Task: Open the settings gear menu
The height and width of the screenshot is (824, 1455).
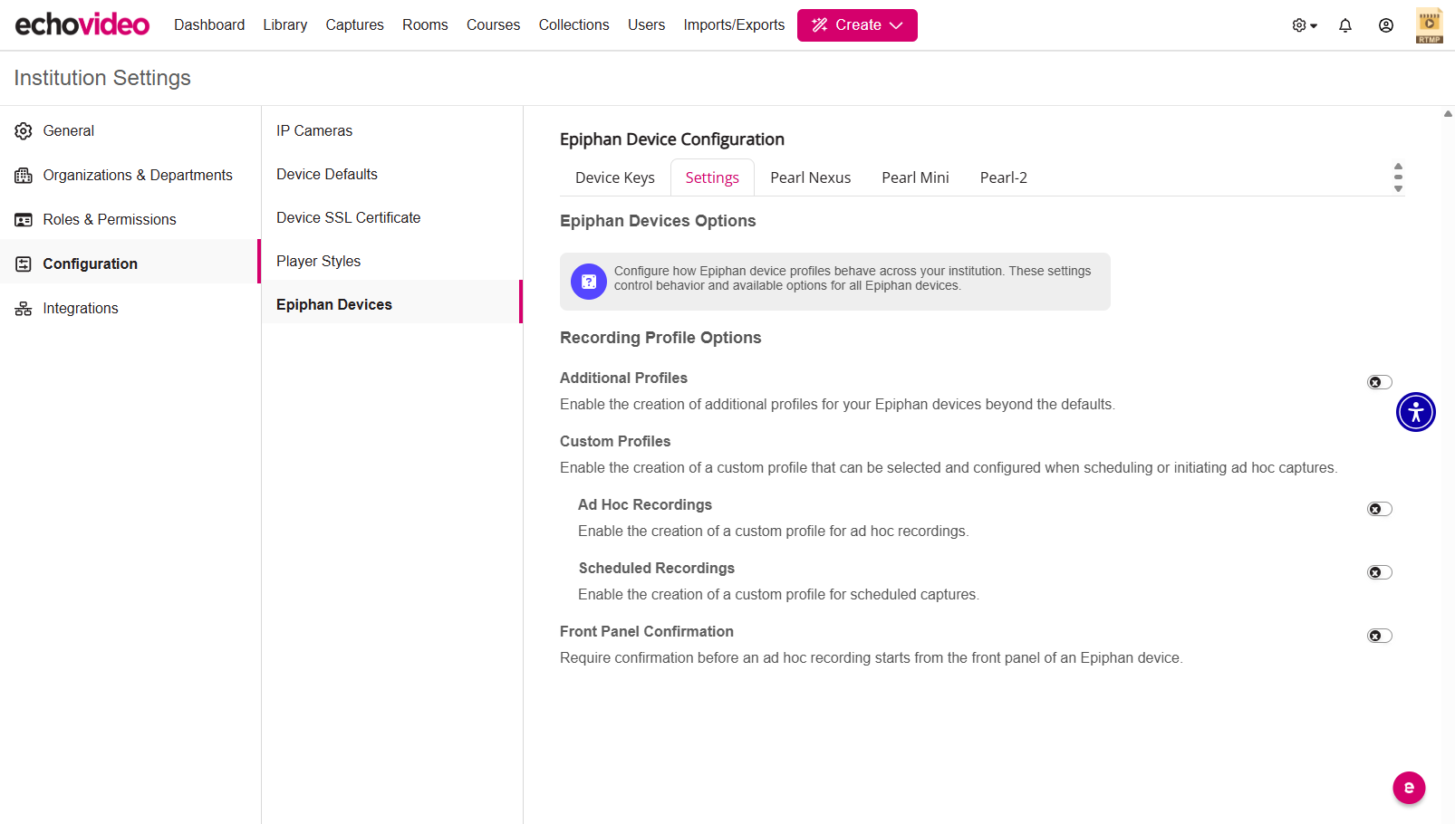Action: coord(1305,25)
